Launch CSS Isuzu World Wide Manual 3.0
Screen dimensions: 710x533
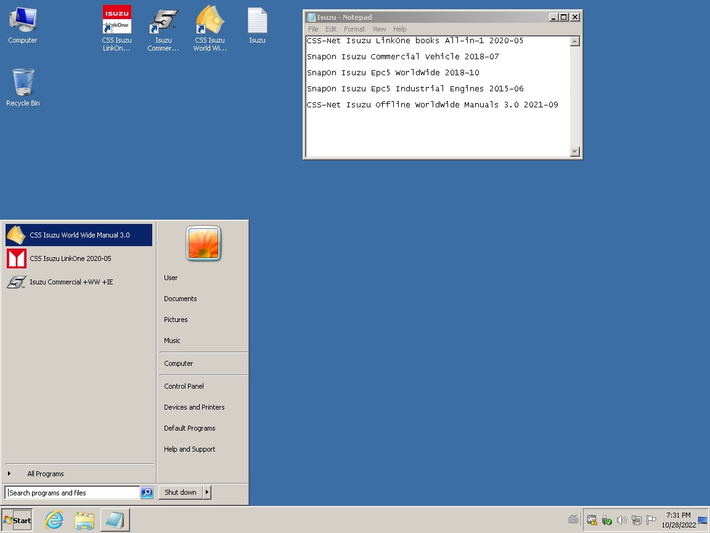coord(79,235)
